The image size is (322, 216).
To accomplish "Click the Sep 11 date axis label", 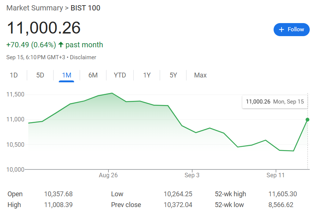I will [275, 175].
